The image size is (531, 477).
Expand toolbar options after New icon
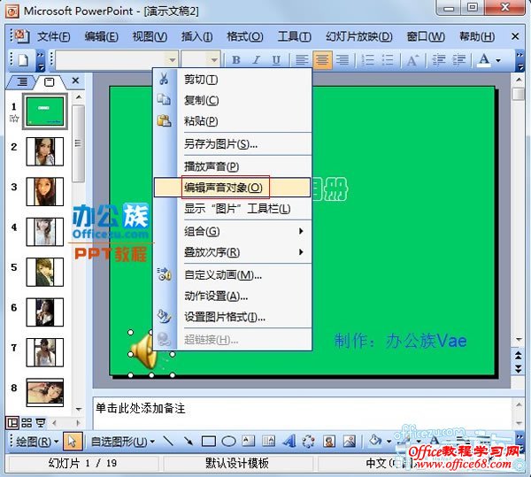pos(40,61)
